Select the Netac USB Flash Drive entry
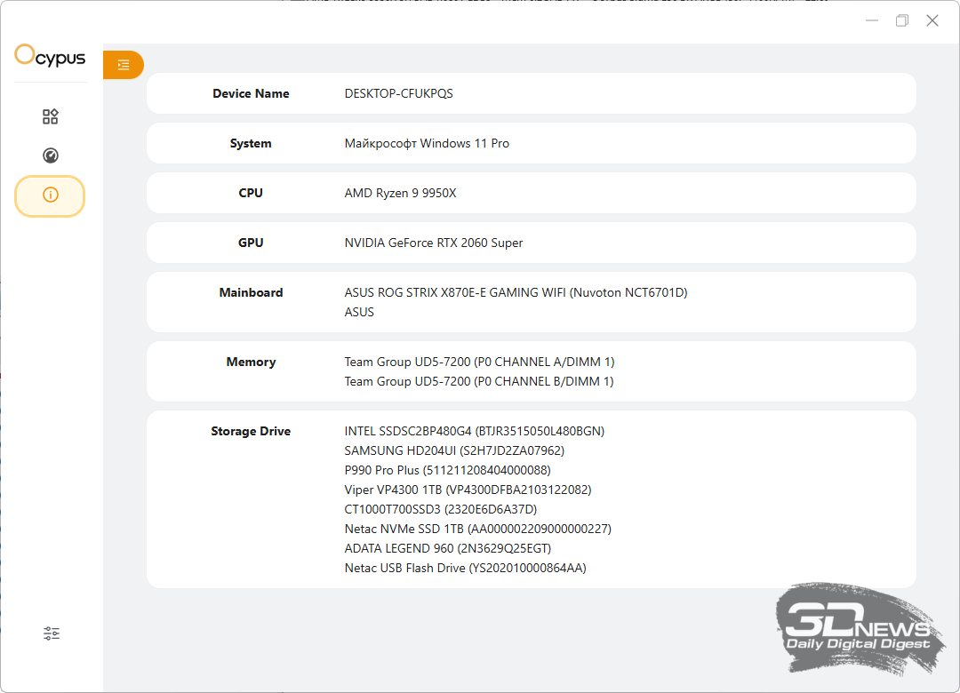960x693 pixels. click(x=465, y=568)
